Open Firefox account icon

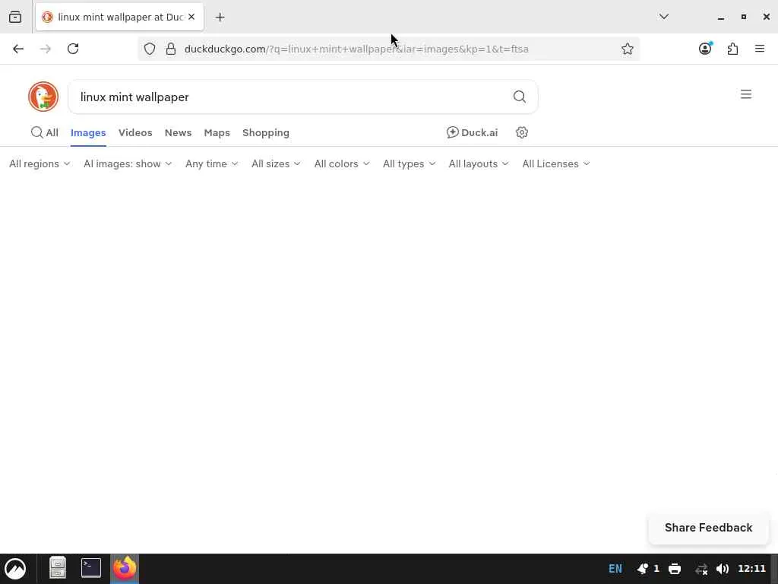(705, 49)
